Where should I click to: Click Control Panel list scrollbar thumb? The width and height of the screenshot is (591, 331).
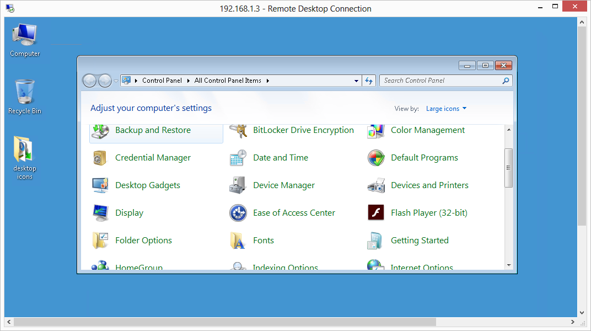click(508, 168)
